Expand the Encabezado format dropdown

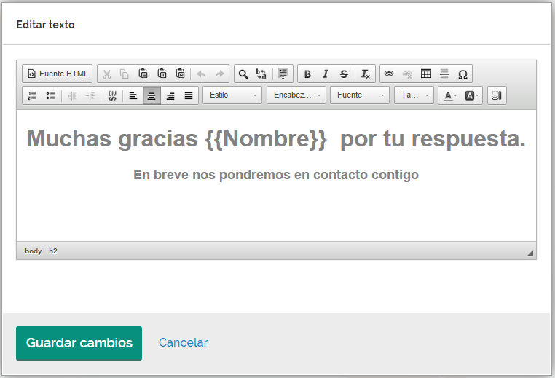(x=296, y=95)
